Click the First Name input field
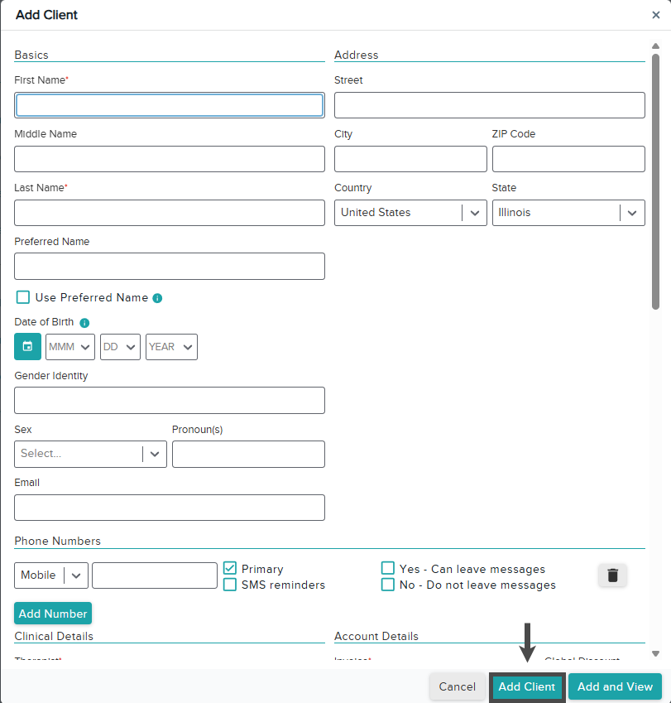 (x=170, y=105)
